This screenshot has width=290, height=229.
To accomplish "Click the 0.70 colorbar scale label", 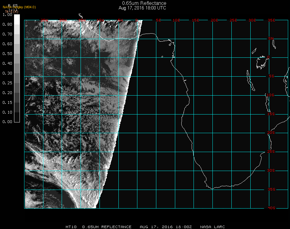I will tap(7, 34).
